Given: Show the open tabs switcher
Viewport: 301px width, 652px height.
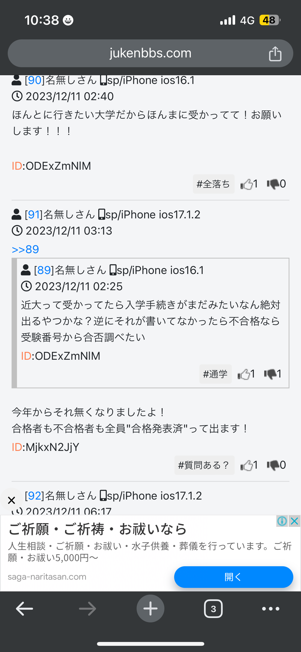Looking at the screenshot, I should point(213,609).
